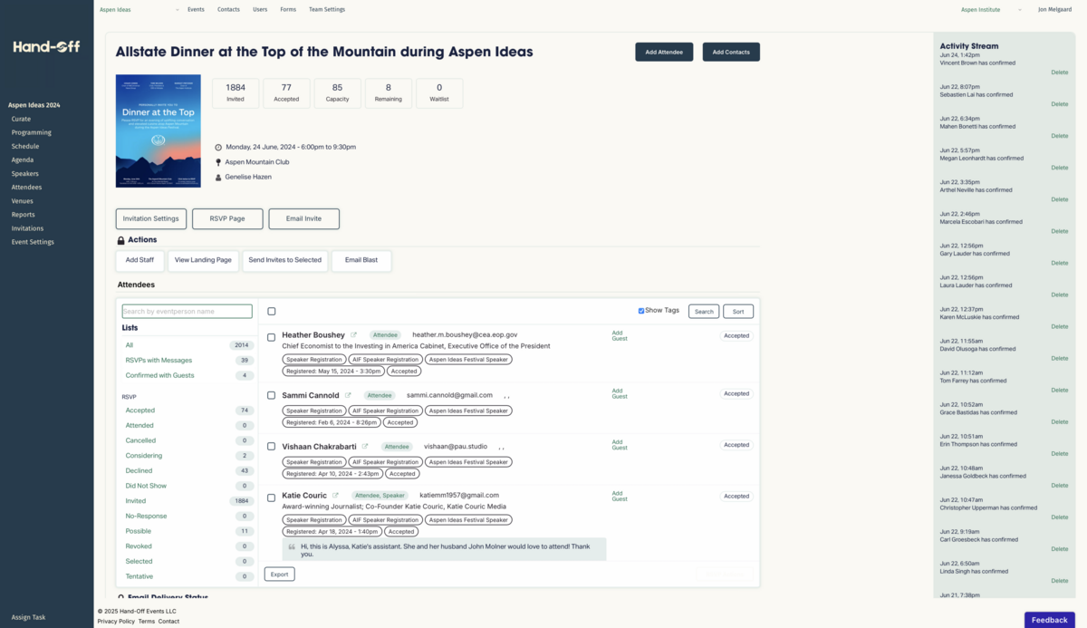Click View Landing Page

(x=203, y=260)
